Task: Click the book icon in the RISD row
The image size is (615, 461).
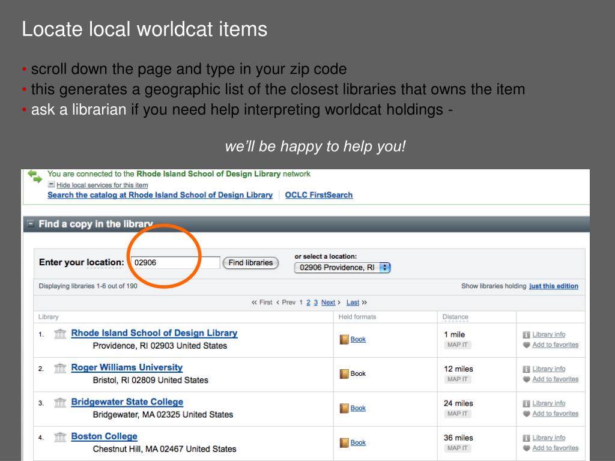Action: click(344, 340)
